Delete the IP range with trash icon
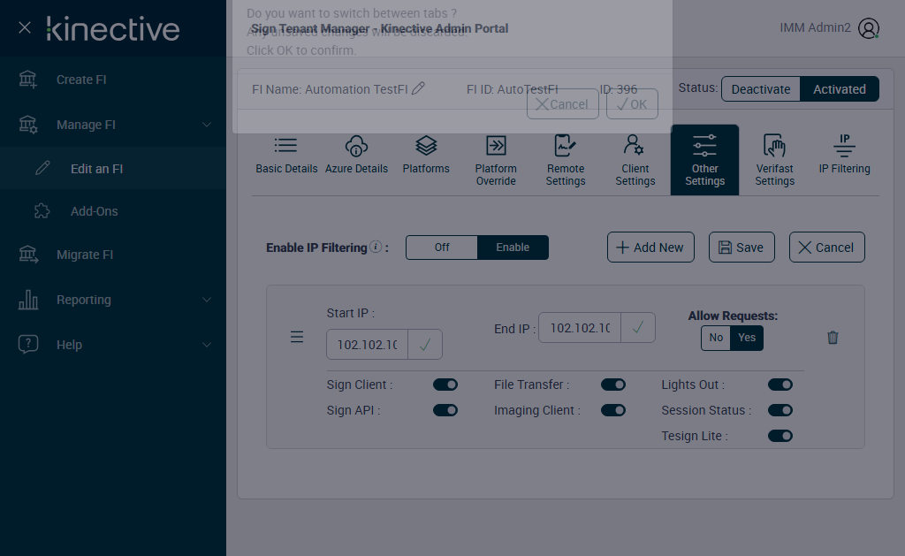905x556 pixels. point(833,337)
